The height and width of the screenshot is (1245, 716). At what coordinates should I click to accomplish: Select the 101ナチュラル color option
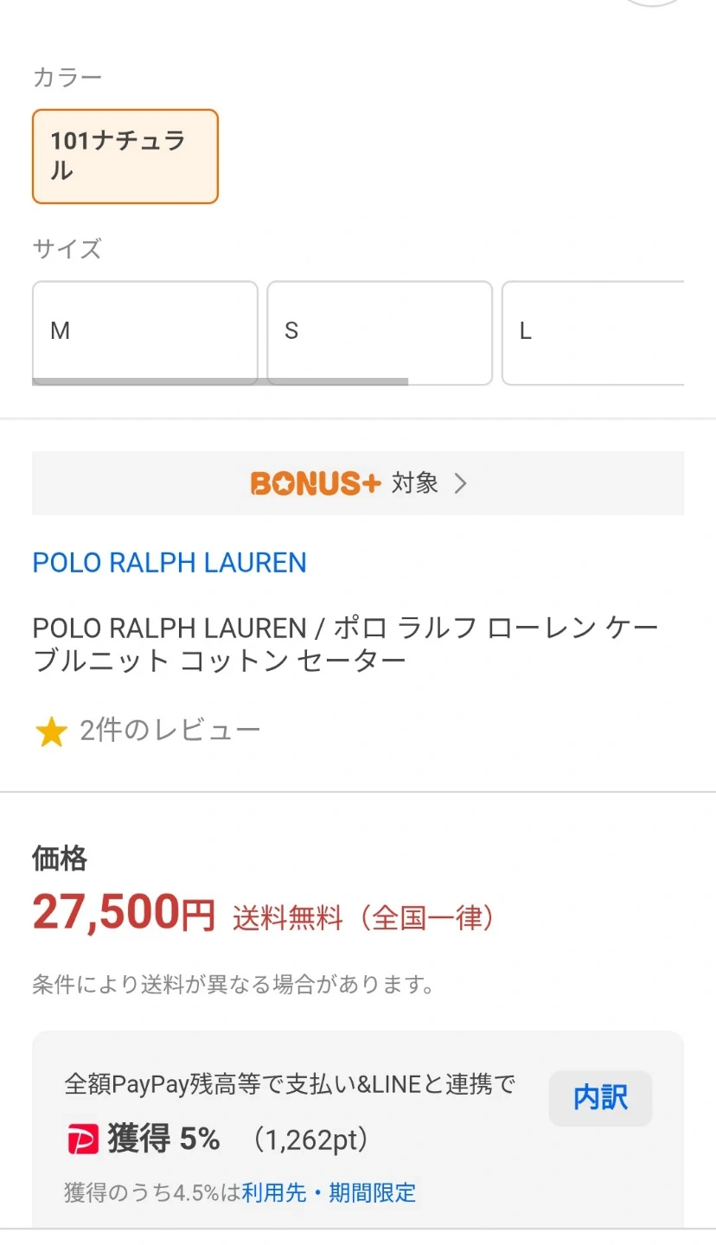click(x=125, y=156)
